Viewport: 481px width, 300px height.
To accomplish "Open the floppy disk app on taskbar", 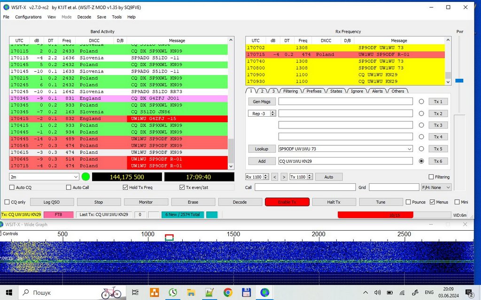I will click(246, 292).
